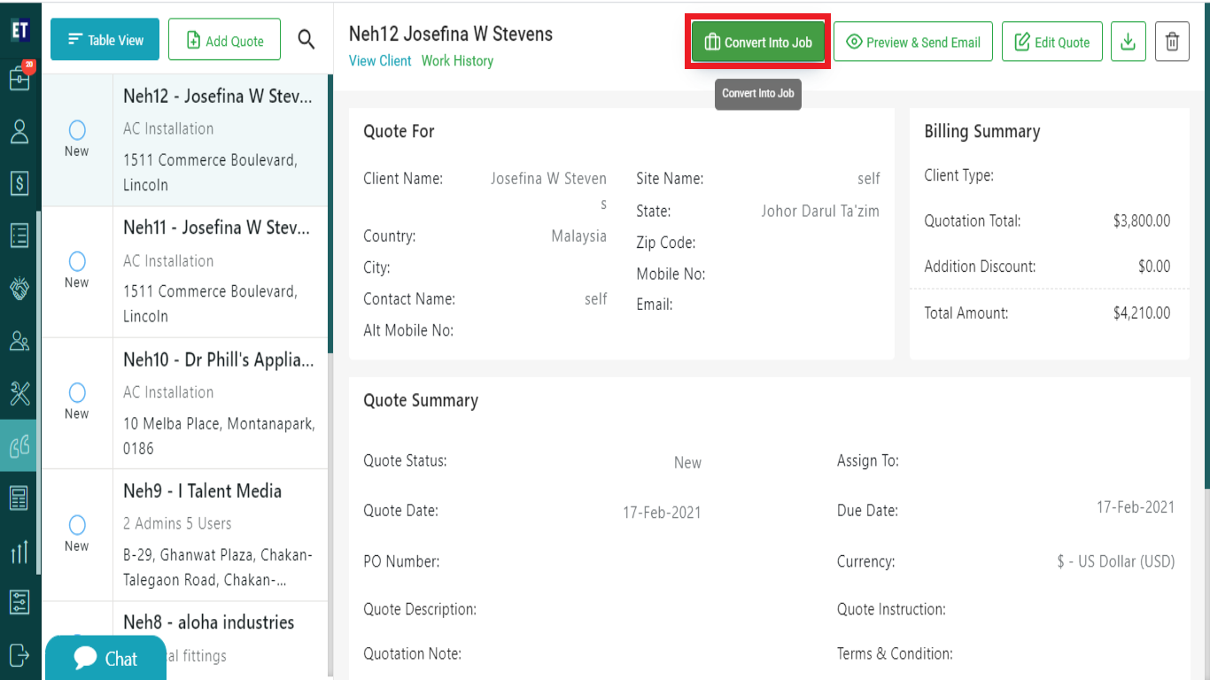The width and height of the screenshot is (1210, 680).
Task: Open the dollar invoice icon in sidebar
Action: pyautogui.click(x=19, y=182)
